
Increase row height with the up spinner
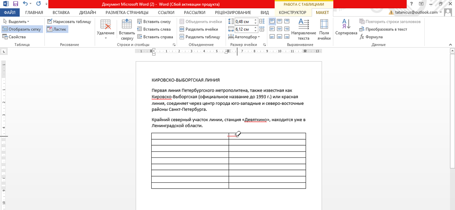pos(256,20)
